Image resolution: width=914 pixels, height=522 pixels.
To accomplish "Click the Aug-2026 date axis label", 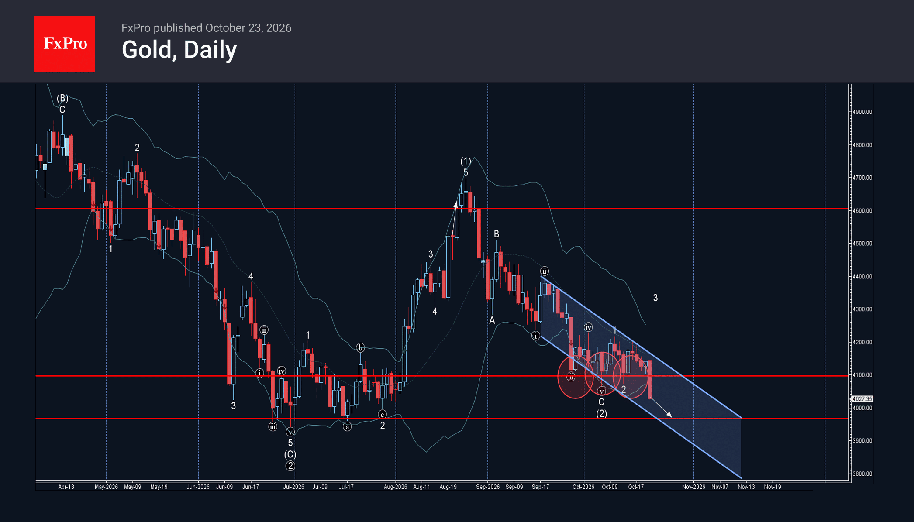I will click(x=395, y=487).
